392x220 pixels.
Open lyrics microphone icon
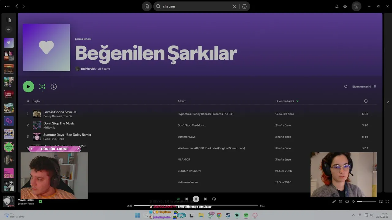pyautogui.click(x=334, y=201)
